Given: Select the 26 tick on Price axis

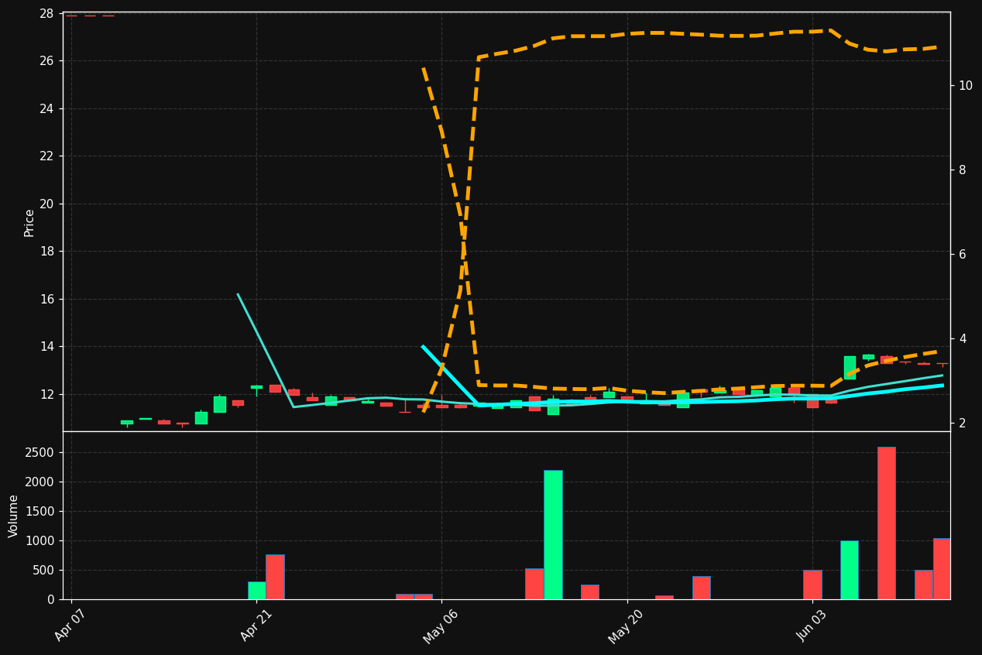Looking at the screenshot, I should pos(46,60).
